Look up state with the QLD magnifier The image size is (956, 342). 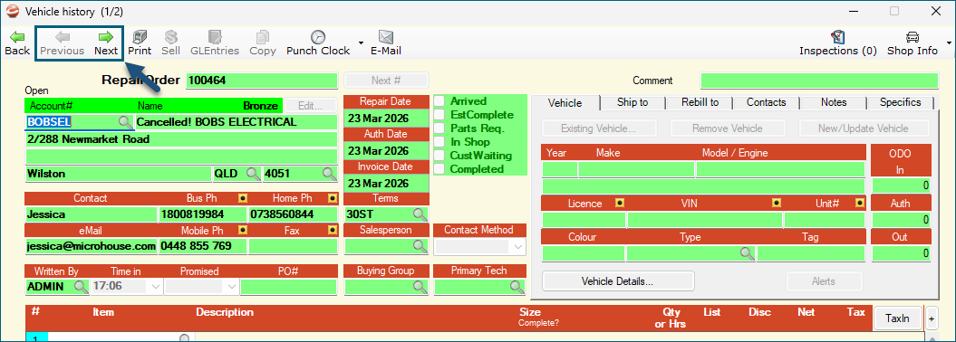[253, 174]
